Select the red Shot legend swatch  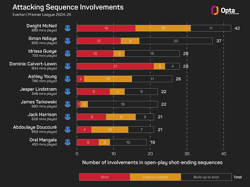105,177
